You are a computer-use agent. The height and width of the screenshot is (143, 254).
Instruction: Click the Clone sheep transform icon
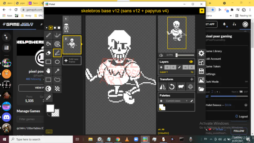coord(181,87)
